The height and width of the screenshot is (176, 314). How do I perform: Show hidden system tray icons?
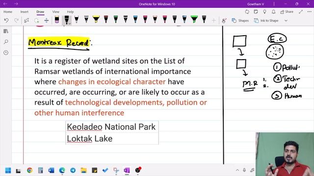tap(237, 170)
